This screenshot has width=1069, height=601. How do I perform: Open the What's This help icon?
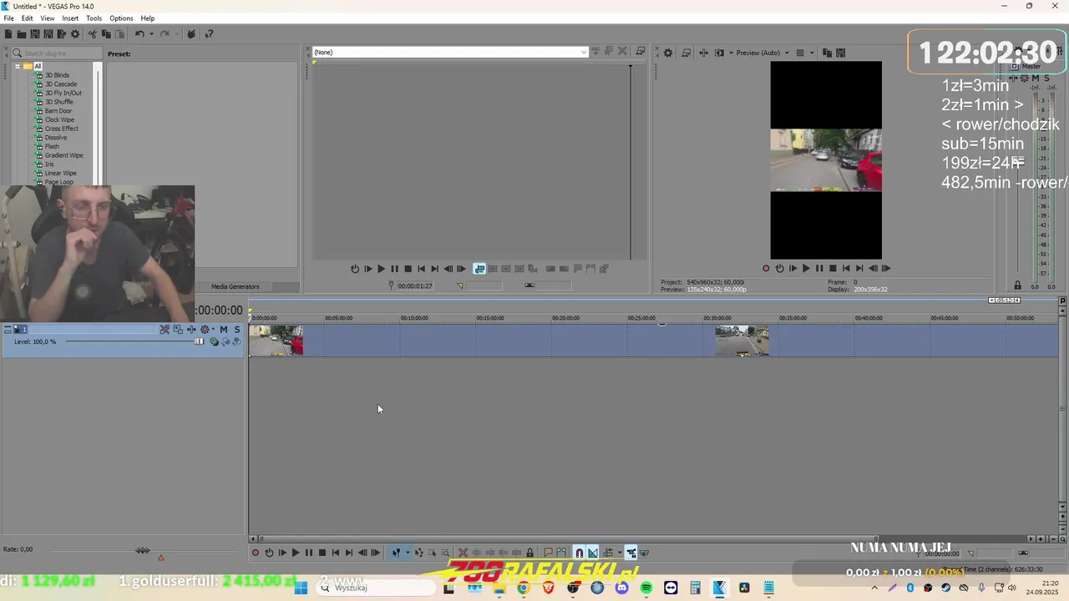209,34
